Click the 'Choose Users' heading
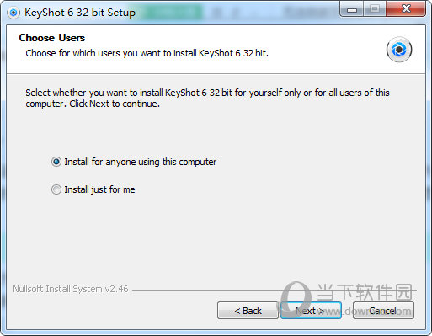The height and width of the screenshot is (336, 432). pyautogui.click(x=52, y=38)
